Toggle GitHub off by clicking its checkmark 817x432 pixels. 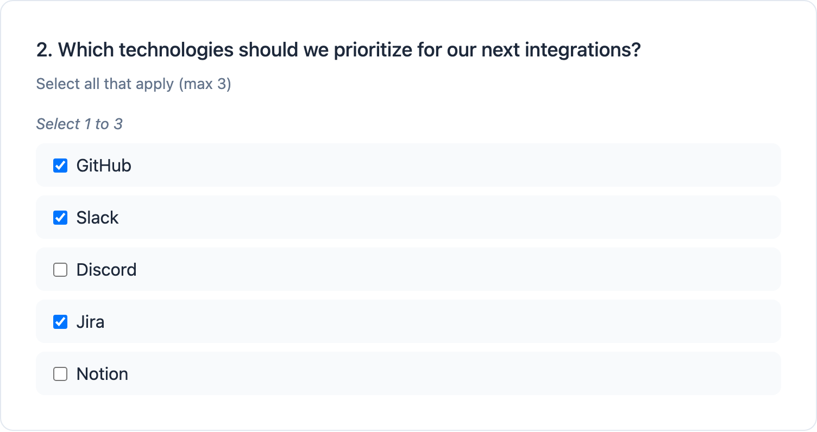pos(60,165)
